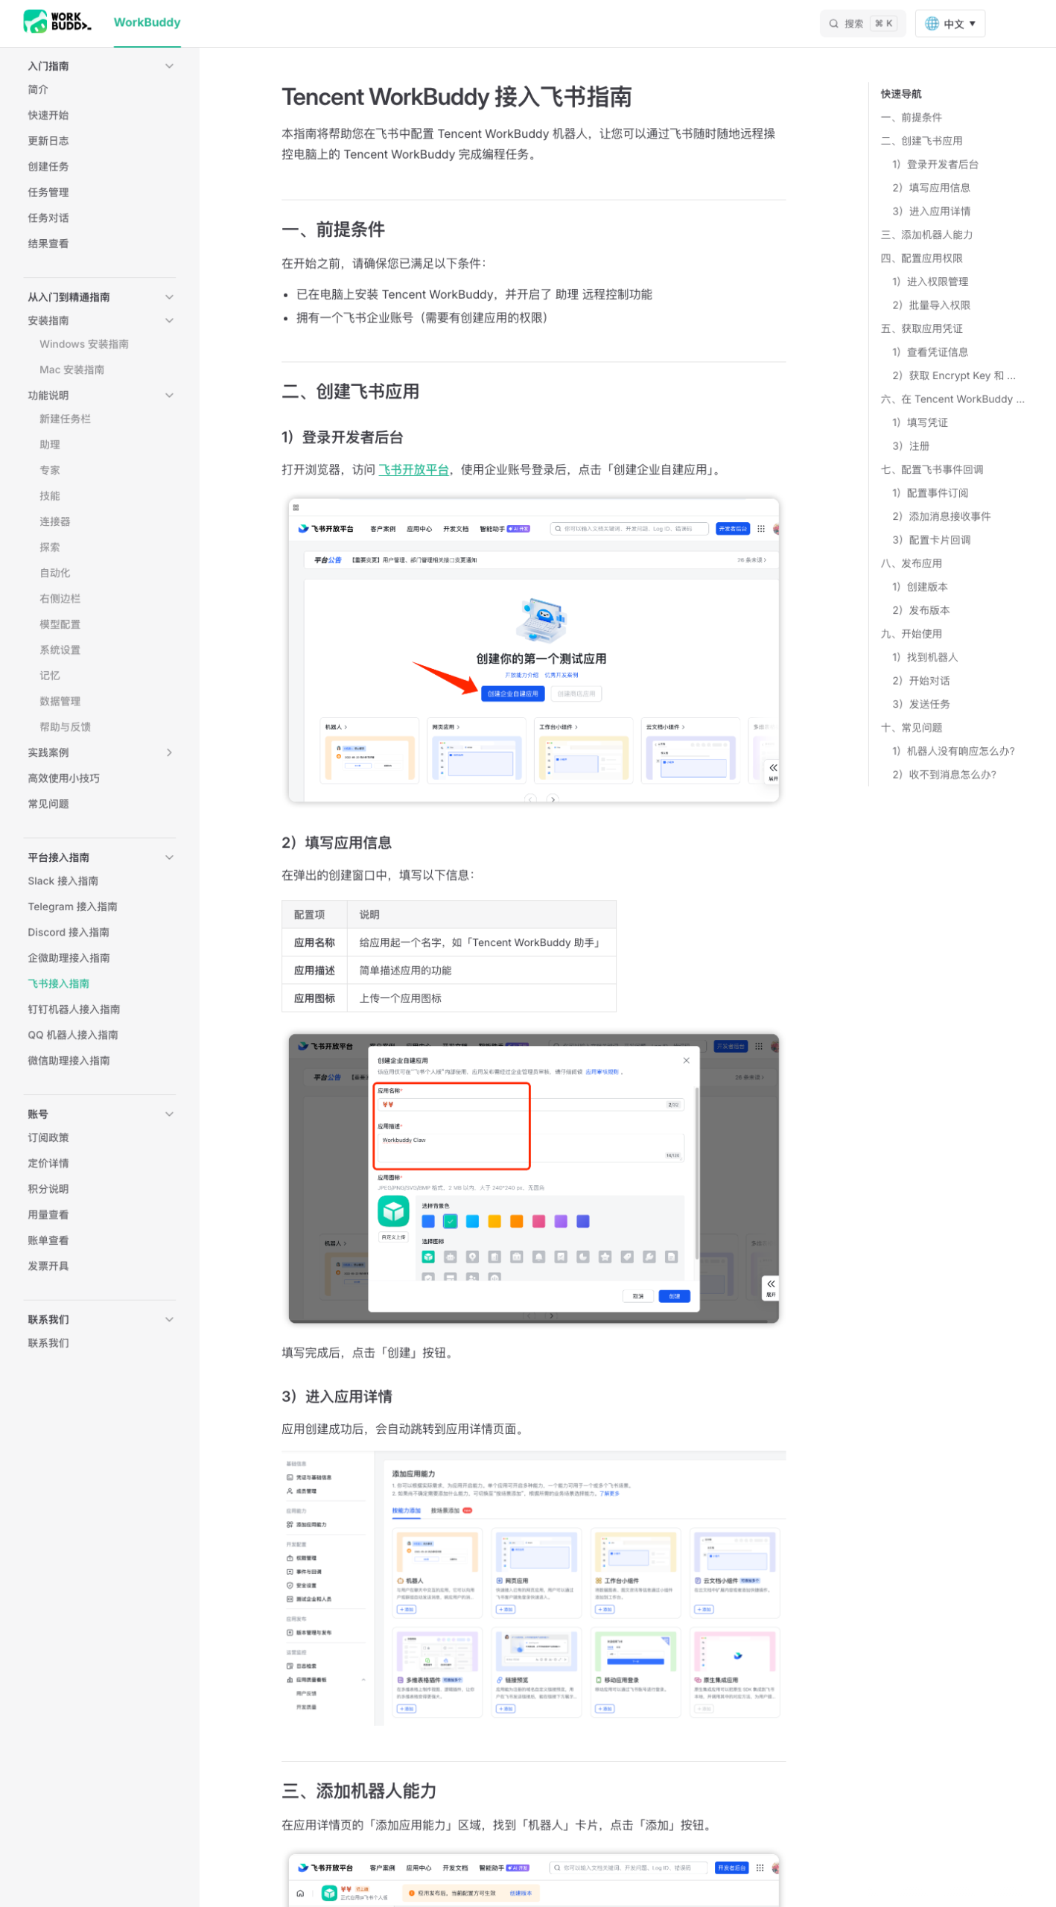The width and height of the screenshot is (1056, 1907).
Task: Open Mac 安装指南 page
Action: [x=72, y=370]
